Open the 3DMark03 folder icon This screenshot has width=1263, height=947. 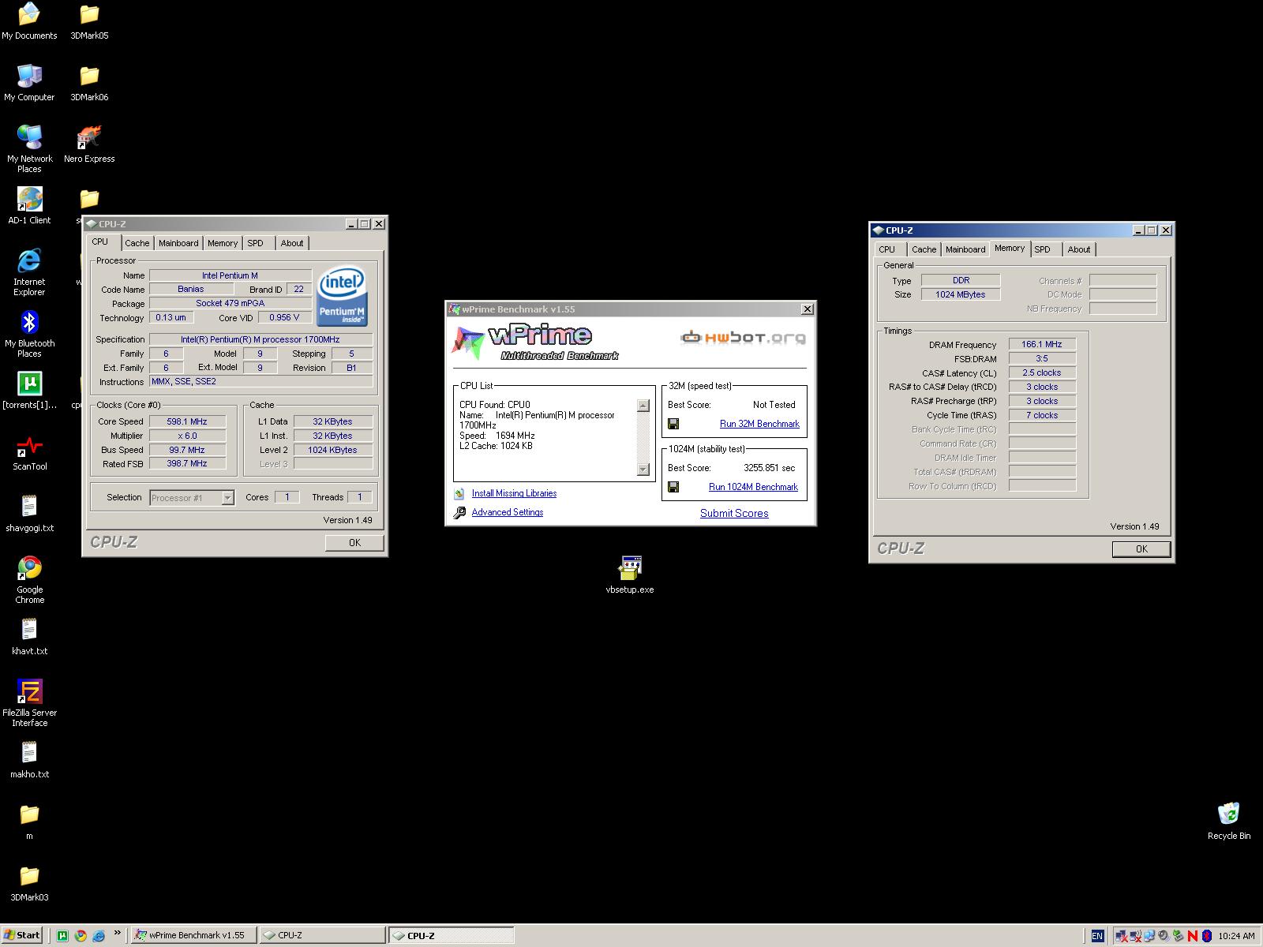click(29, 884)
